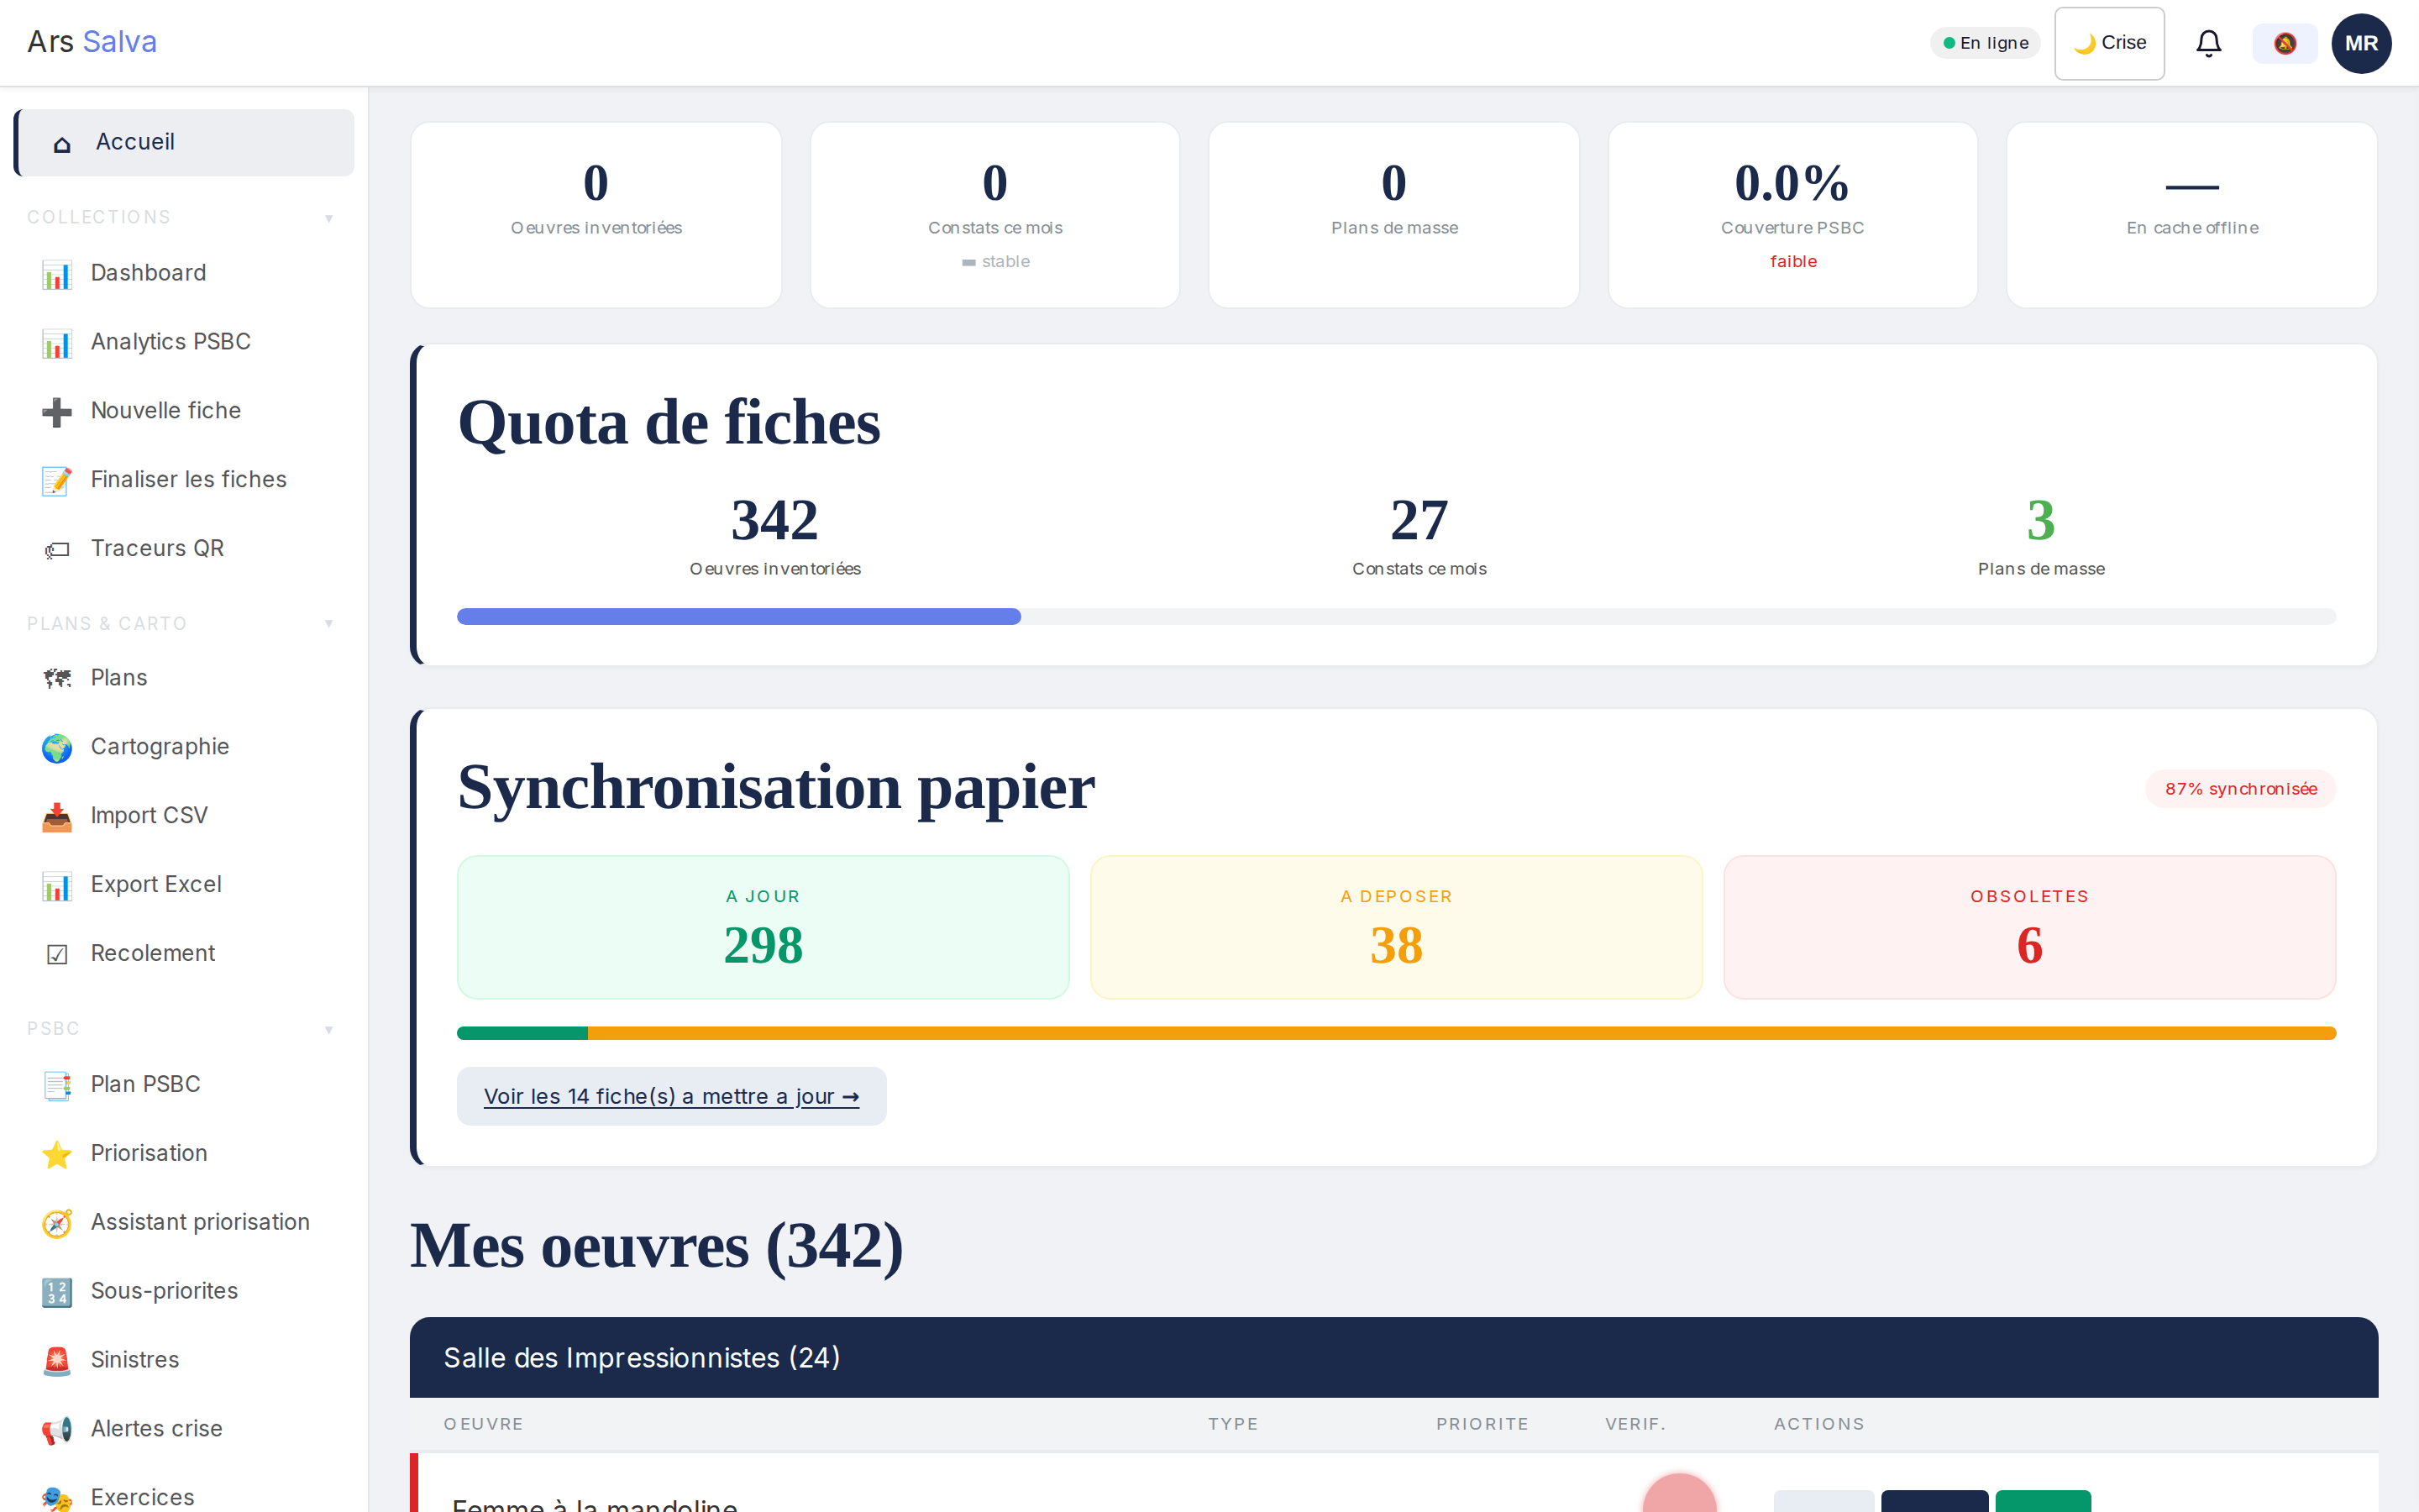Select the Sinistres alert icon
The image size is (2419, 1512).
click(x=57, y=1360)
